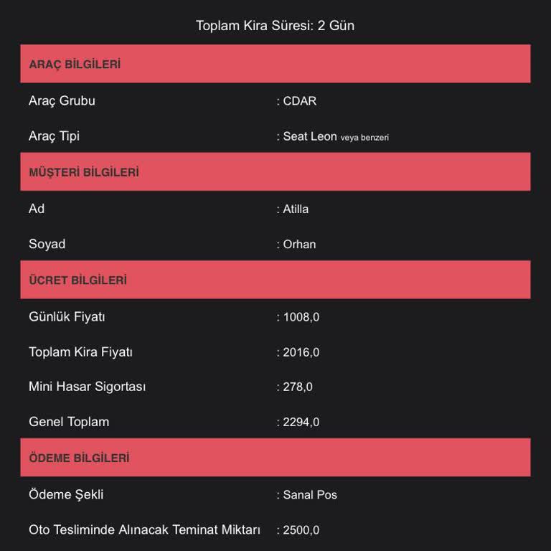Click the Toplam Kira Süresi title text
This screenshot has height=551, width=551.
(x=275, y=26)
